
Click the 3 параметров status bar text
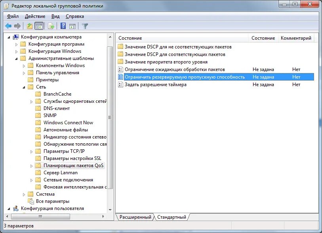19,226
